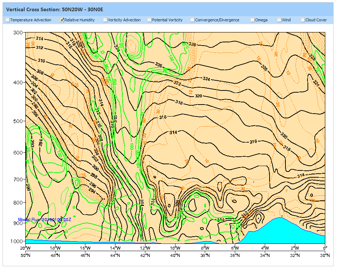Click the 50°N latitude axis label
339x271 pixels.
point(25,255)
